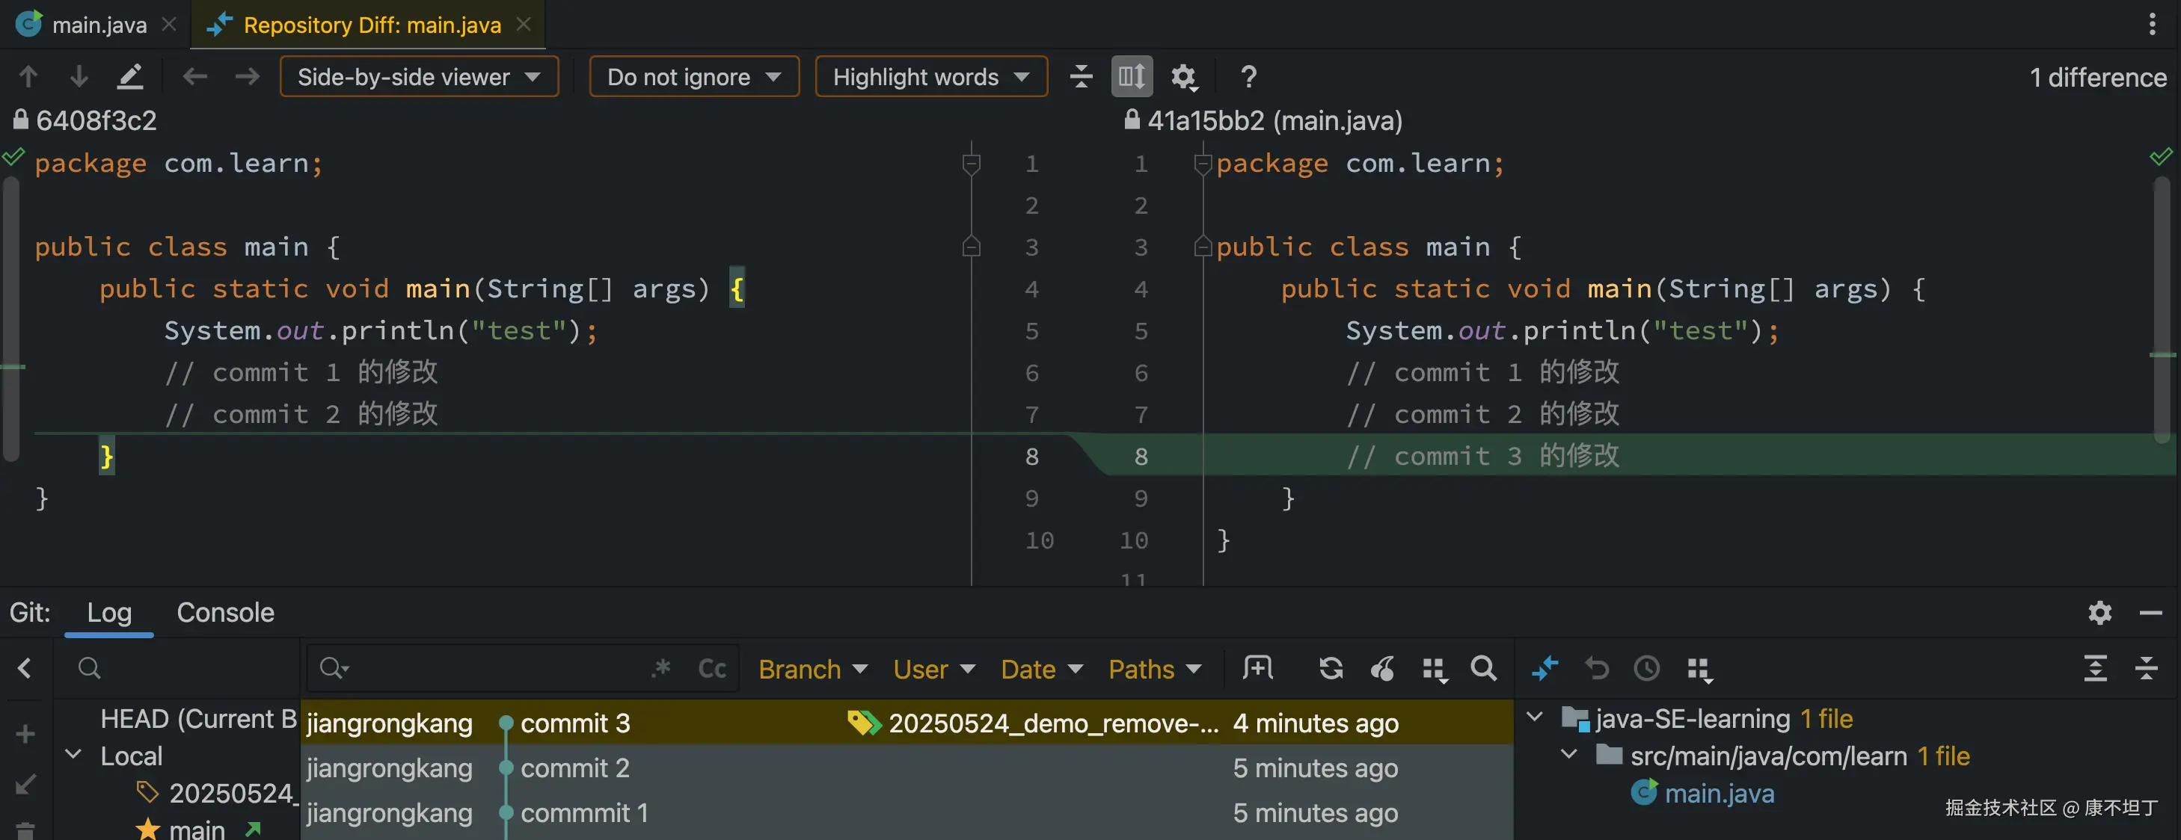Viewport: 2181px width, 840px height.
Task: Collapse the Local branches tree node
Action: click(x=73, y=755)
